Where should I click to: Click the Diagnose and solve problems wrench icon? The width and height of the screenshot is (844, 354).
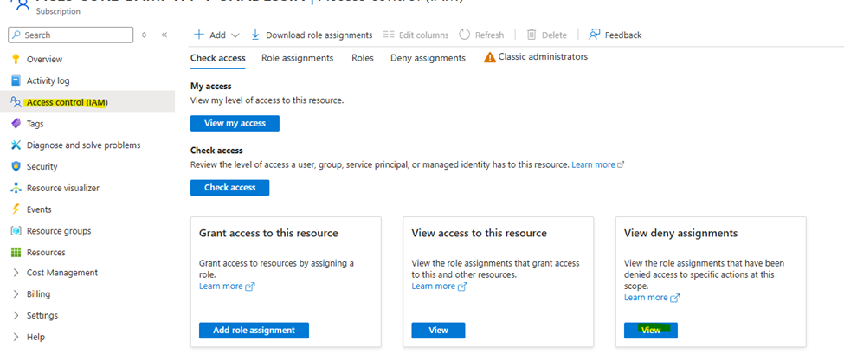pos(16,145)
